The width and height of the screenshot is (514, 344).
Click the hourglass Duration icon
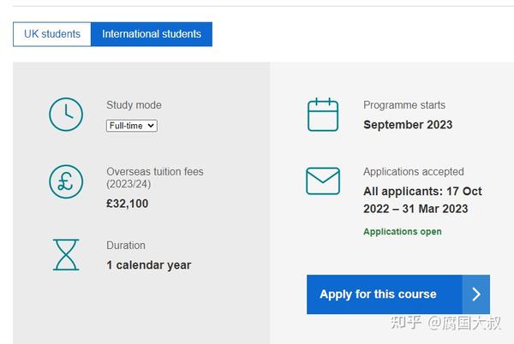[66, 255]
